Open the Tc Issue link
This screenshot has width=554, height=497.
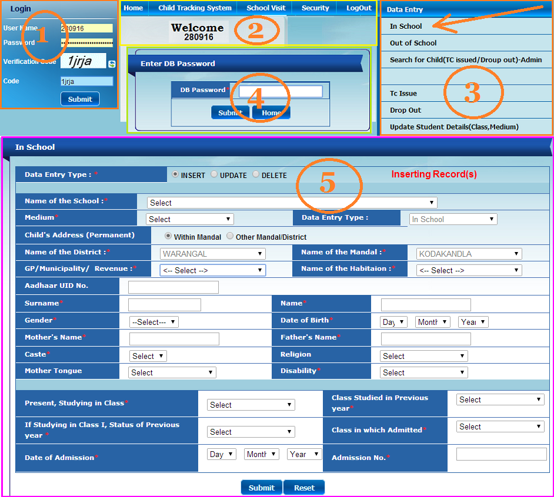click(403, 93)
